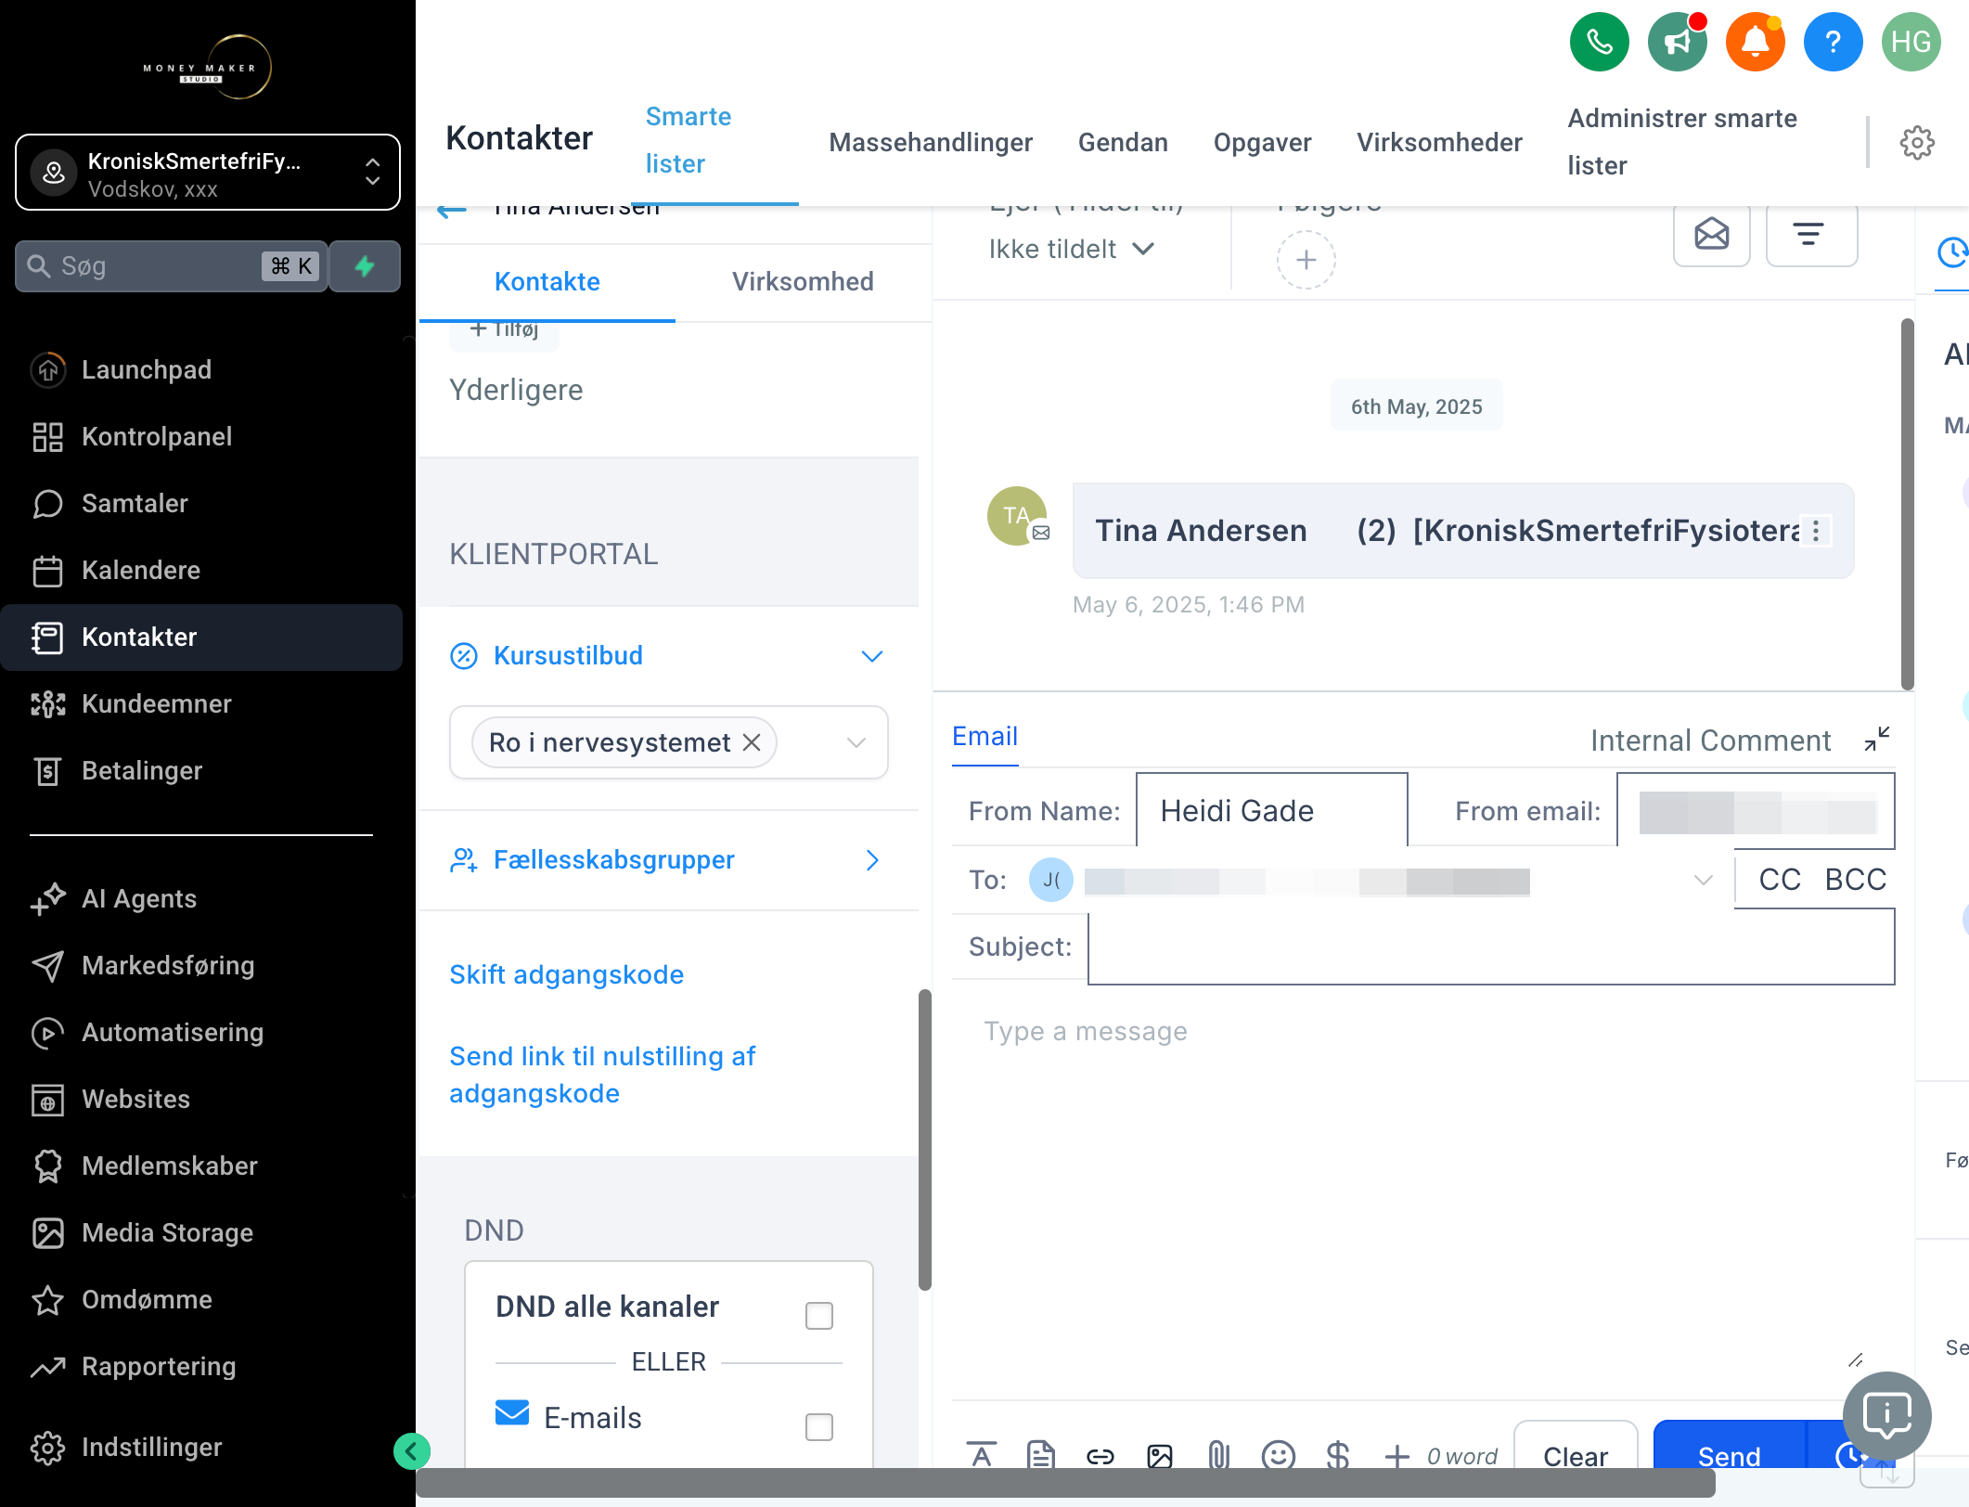Click the mark-as-read envelope icon
This screenshot has height=1507, width=1969.
[1711, 234]
